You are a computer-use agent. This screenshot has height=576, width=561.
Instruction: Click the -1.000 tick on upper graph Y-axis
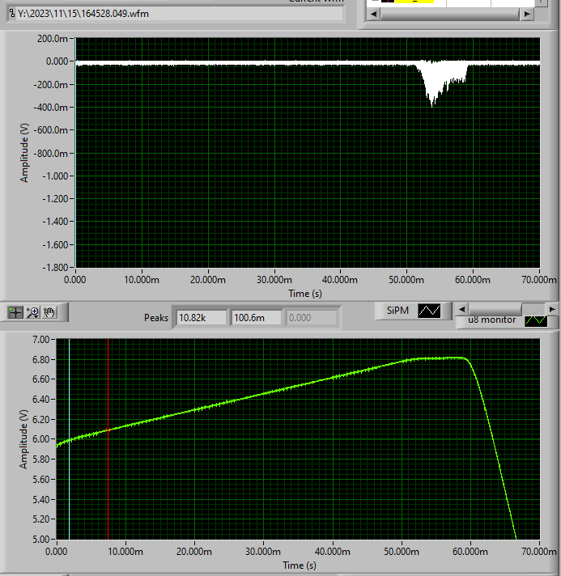(x=55, y=176)
